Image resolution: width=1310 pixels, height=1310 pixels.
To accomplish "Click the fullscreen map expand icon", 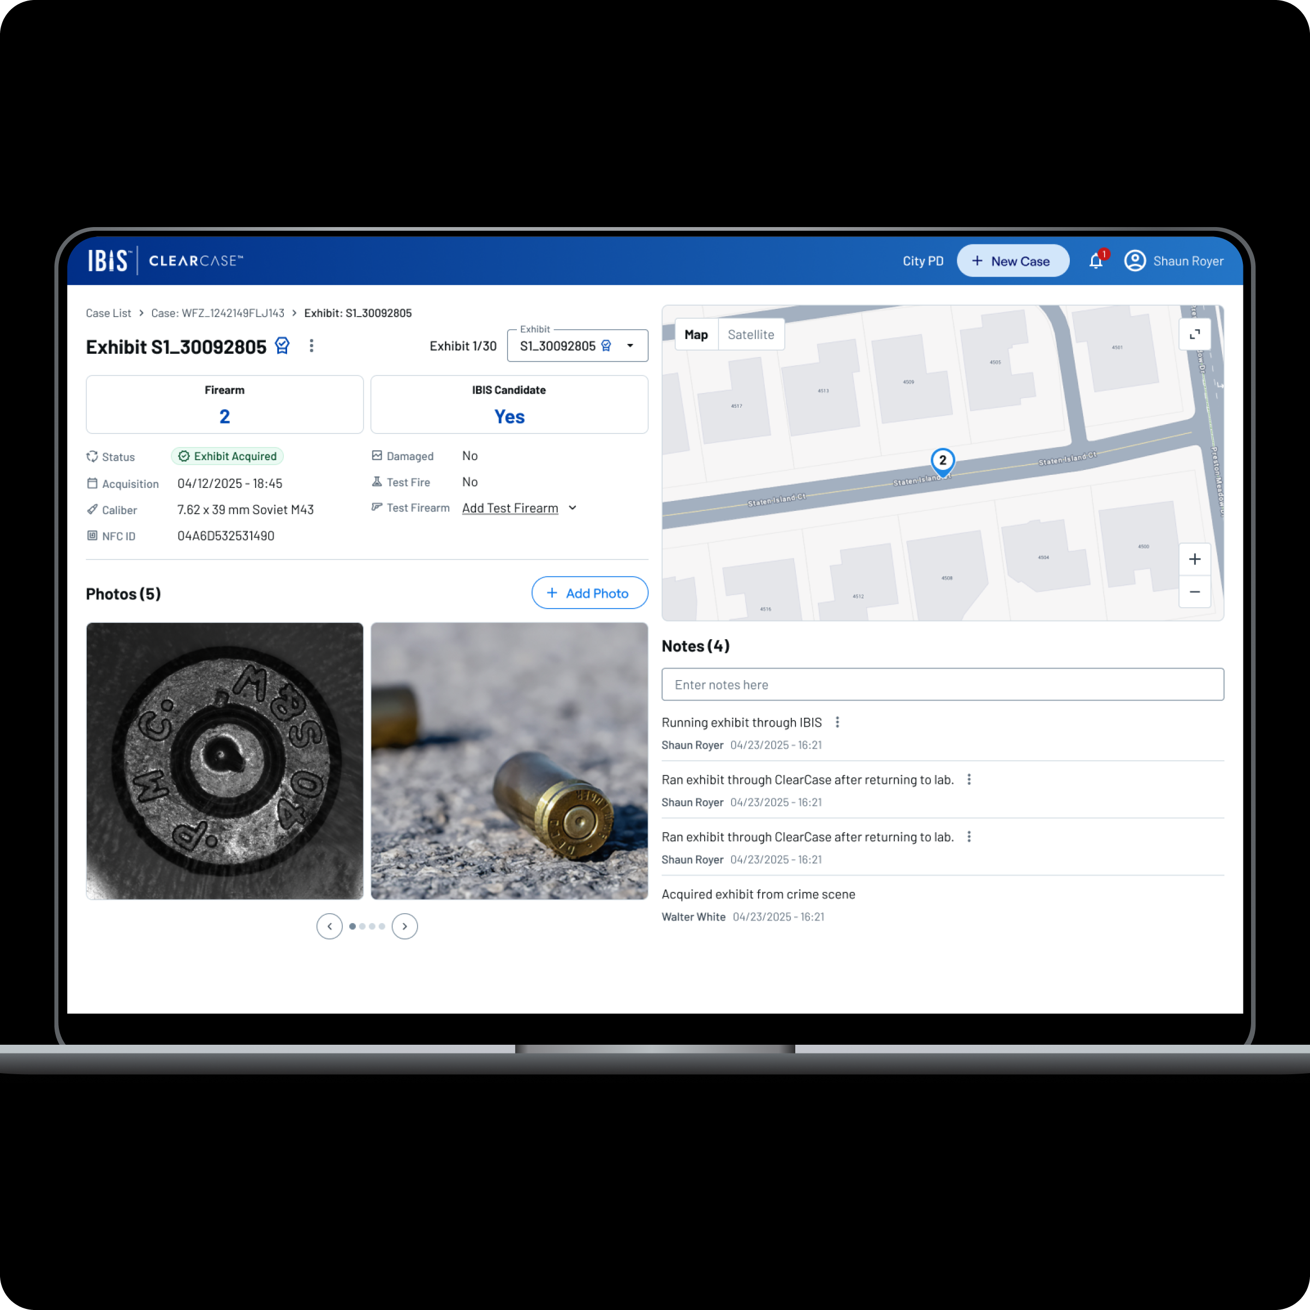I will [x=1194, y=334].
